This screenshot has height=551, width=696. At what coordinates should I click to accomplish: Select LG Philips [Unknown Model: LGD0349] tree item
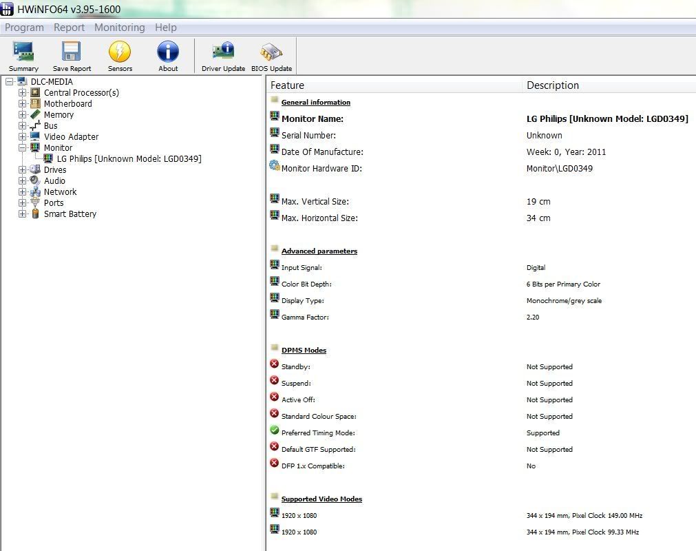point(129,159)
